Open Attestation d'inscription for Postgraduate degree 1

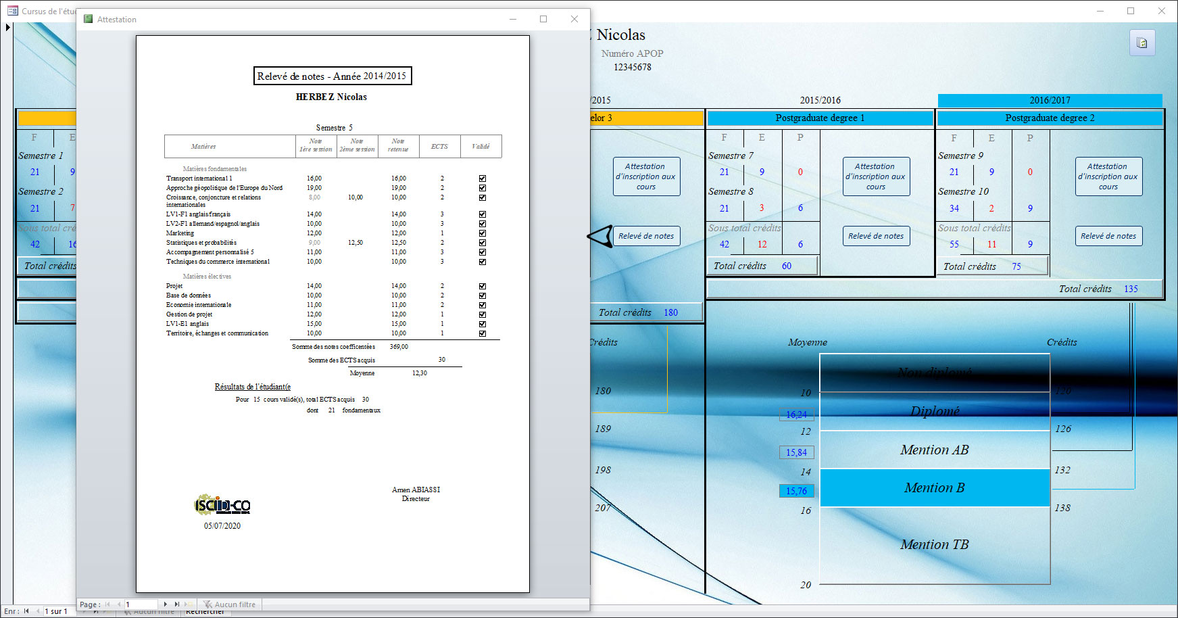pyautogui.click(x=876, y=176)
